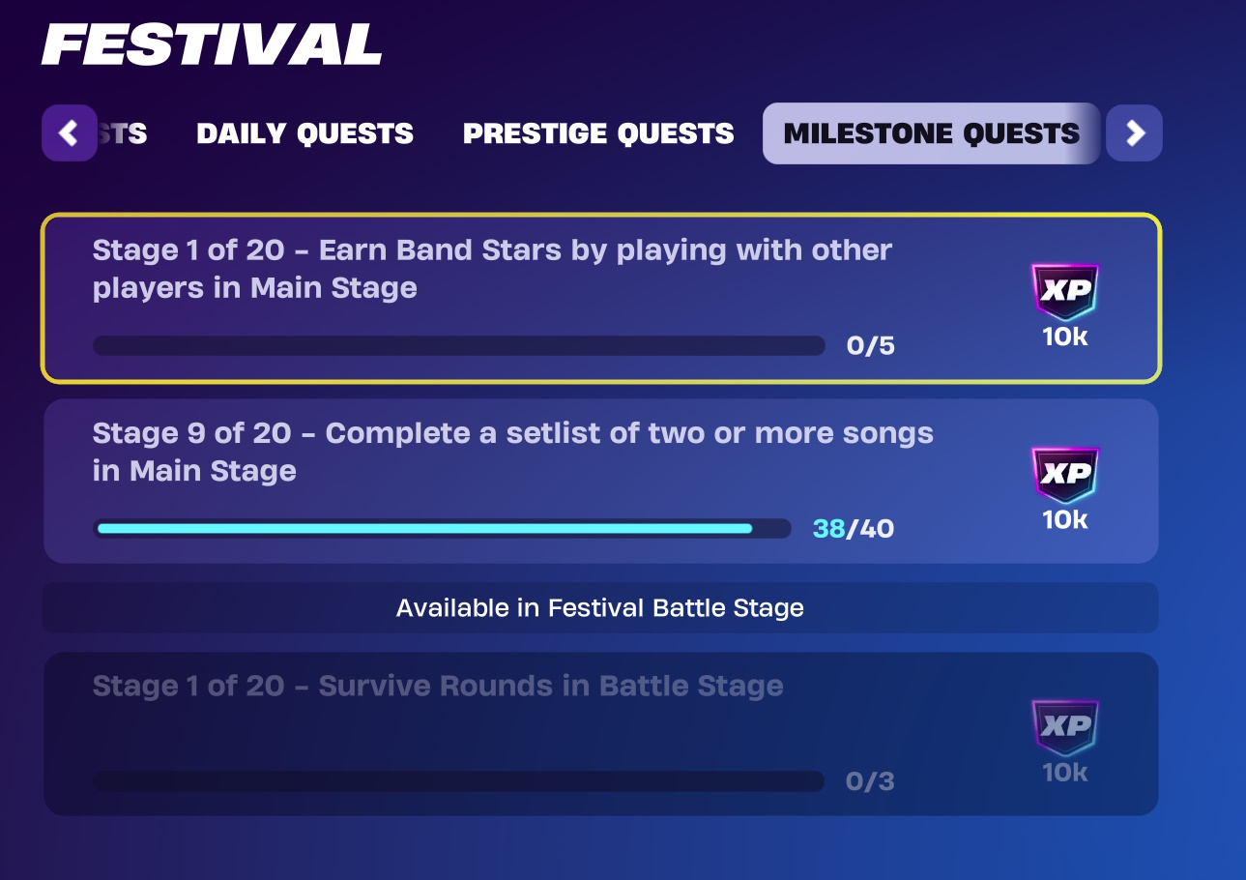
Task: Click the XP badge on setlist quest
Action: pyautogui.click(x=1065, y=475)
